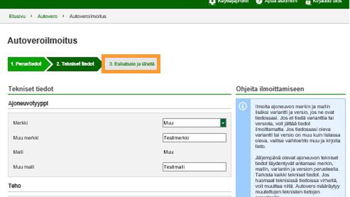Click the Autoveroilmoitus breadcrumb item
350x197 pixels.
point(88,16)
